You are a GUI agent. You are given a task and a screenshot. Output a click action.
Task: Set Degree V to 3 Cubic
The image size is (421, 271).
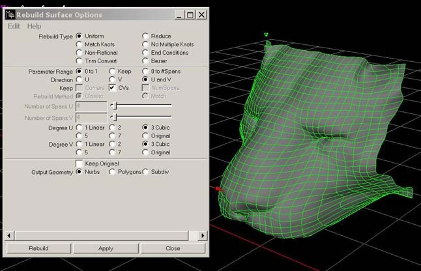pos(145,144)
